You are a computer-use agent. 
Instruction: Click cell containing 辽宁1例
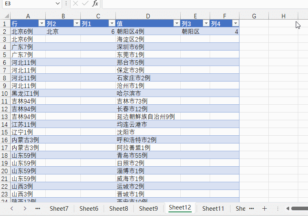click(x=28, y=132)
